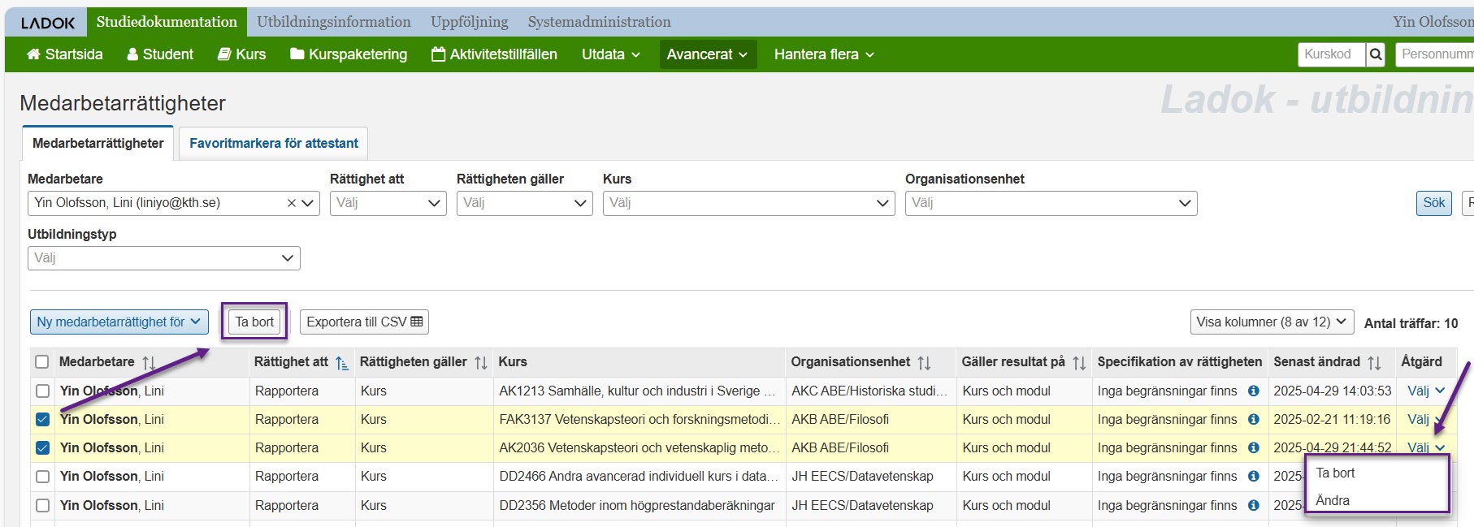Uncheck the AK2036 row checkbox
1474x527 pixels.
pos(42,447)
